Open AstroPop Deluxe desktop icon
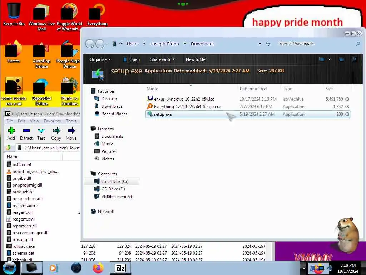366x275 pixels. pyautogui.click(x=41, y=55)
